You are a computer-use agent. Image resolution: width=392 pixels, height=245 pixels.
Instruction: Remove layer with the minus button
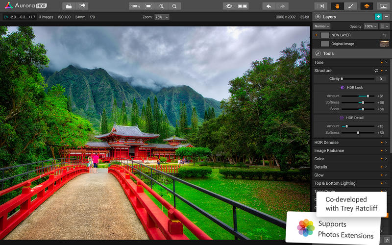click(387, 17)
